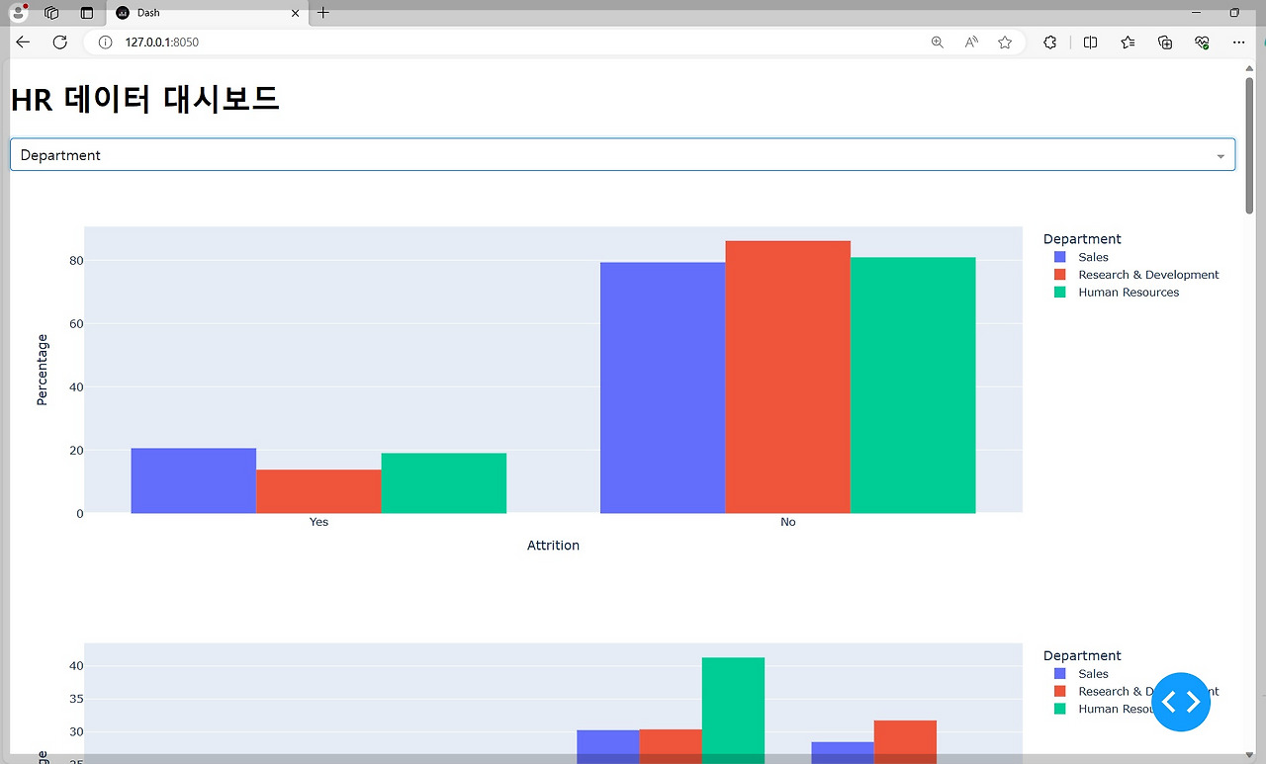The height and width of the screenshot is (764, 1266).
Task: Click the 'Percentage' y-axis title of upper chart
Action: 42,370
